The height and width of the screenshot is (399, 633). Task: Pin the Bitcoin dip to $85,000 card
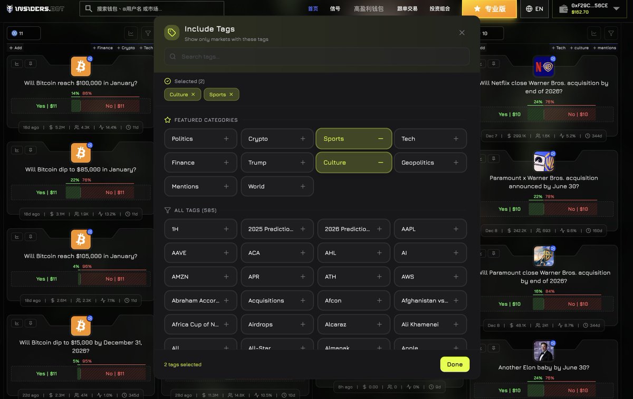pos(31,150)
